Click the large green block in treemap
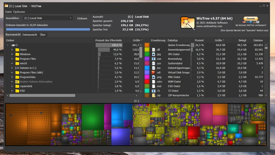 pos(93,117)
